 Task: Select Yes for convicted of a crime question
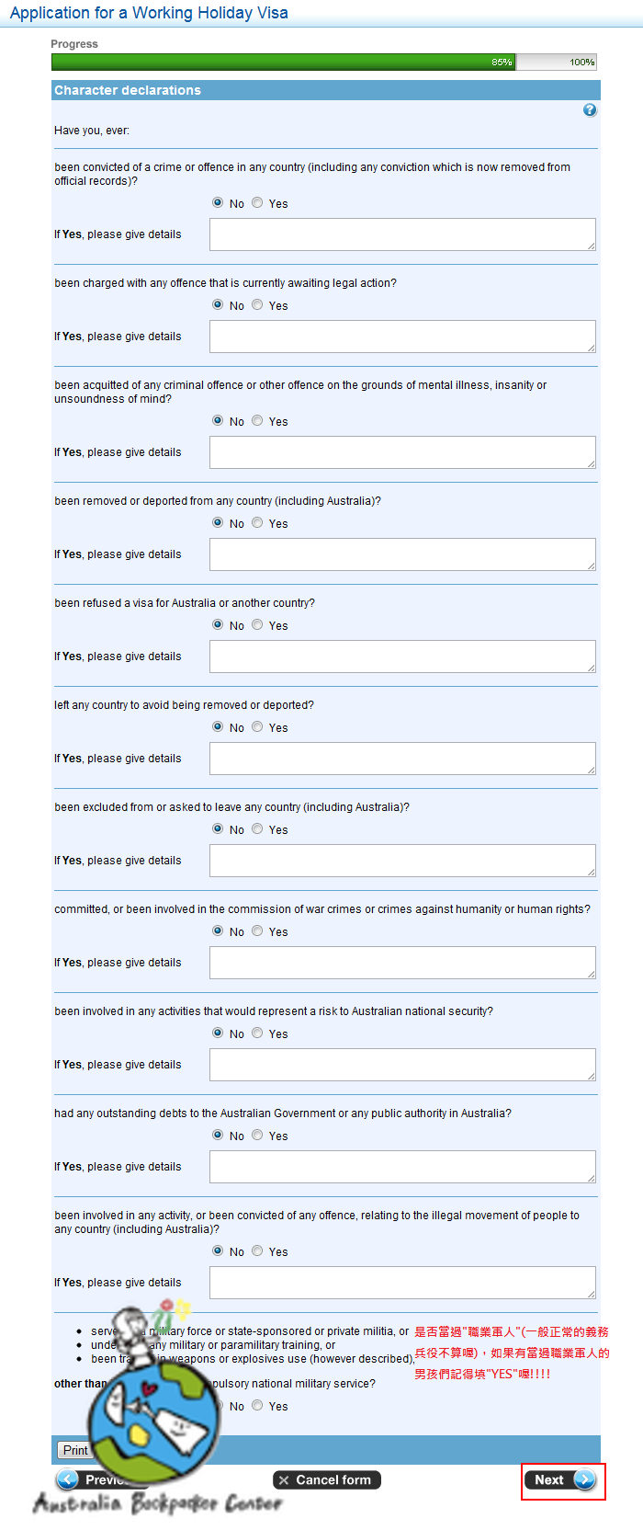click(x=257, y=202)
